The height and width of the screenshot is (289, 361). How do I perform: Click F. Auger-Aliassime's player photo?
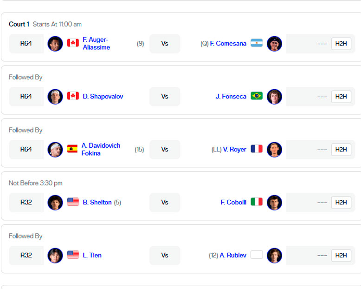pyautogui.click(x=55, y=44)
